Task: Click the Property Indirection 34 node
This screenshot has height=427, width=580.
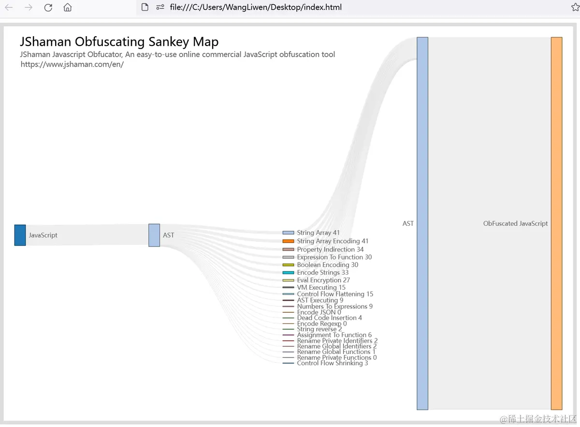Action: pyautogui.click(x=288, y=250)
